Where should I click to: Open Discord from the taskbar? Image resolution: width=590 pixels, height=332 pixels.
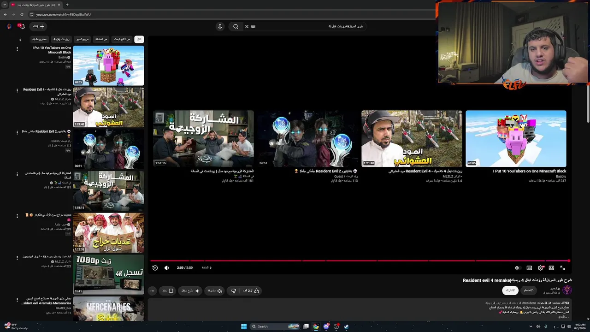[326, 326]
